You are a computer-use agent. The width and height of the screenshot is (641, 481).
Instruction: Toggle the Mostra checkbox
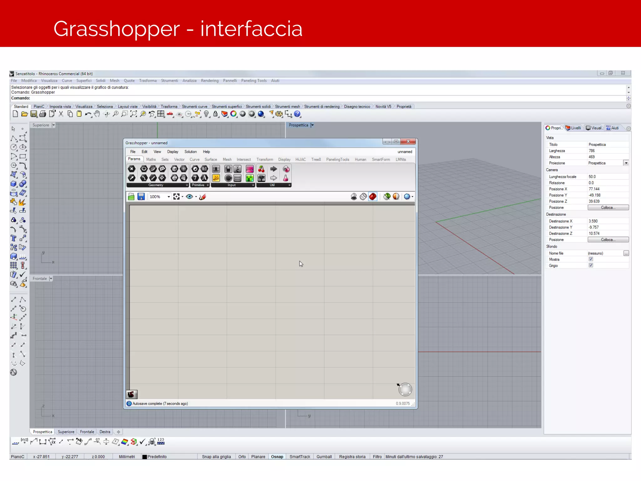click(x=591, y=259)
